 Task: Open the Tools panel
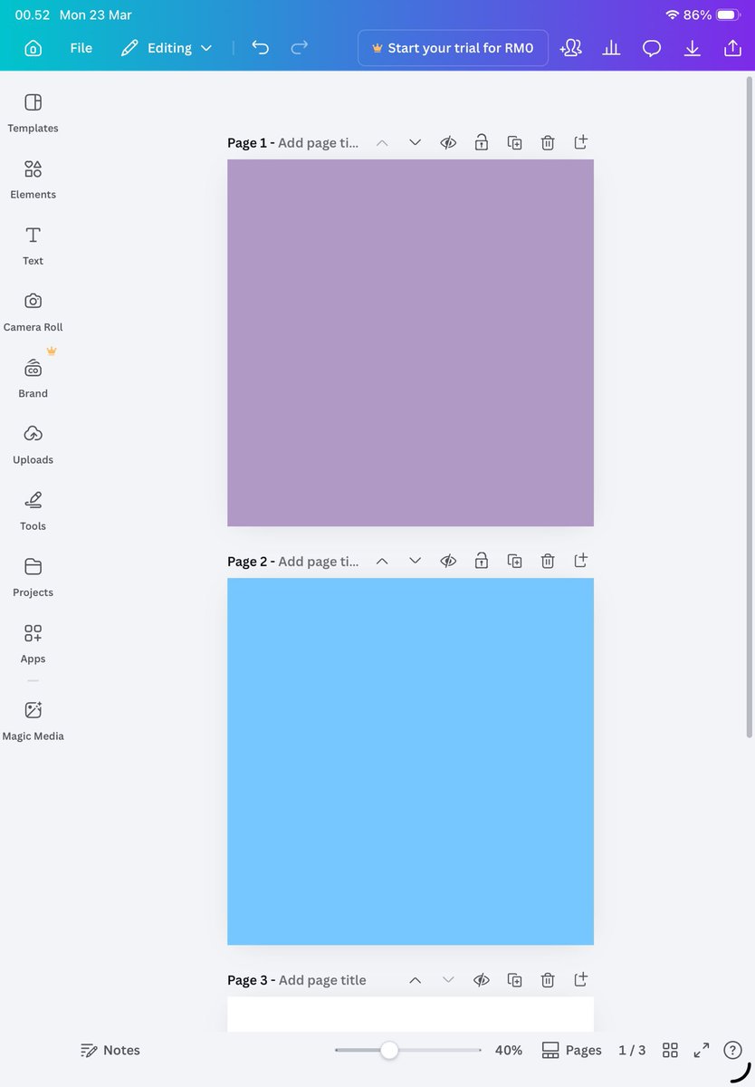point(33,510)
